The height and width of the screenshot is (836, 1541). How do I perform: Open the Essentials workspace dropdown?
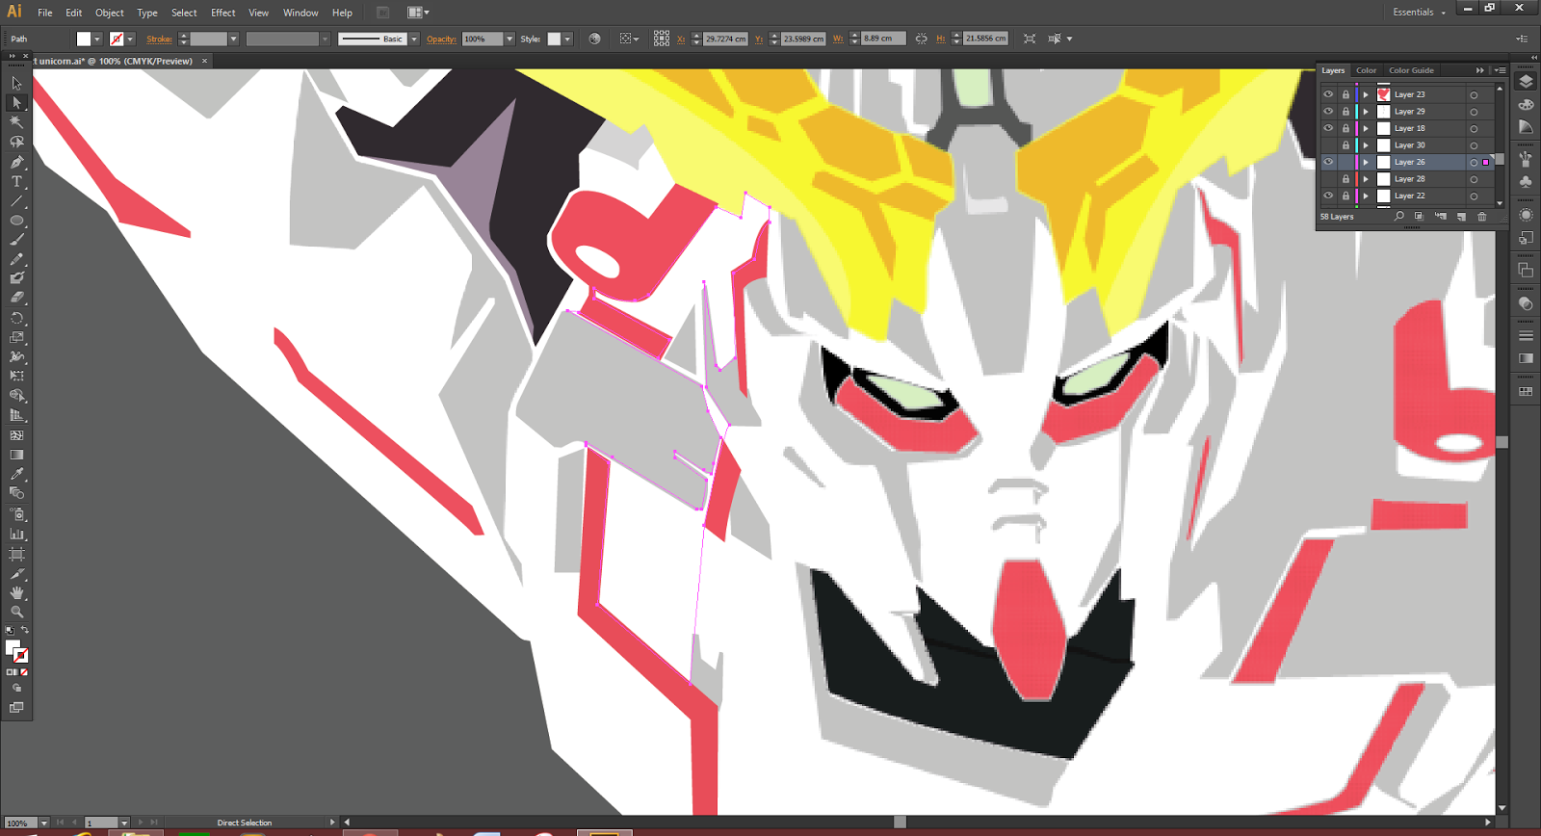click(x=1419, y=13)
